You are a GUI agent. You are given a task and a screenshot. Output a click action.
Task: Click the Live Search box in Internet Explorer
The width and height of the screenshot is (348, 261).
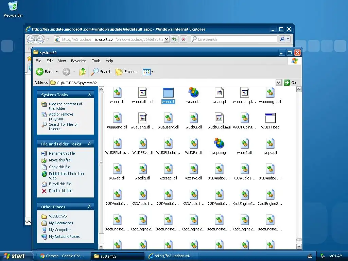234,39
